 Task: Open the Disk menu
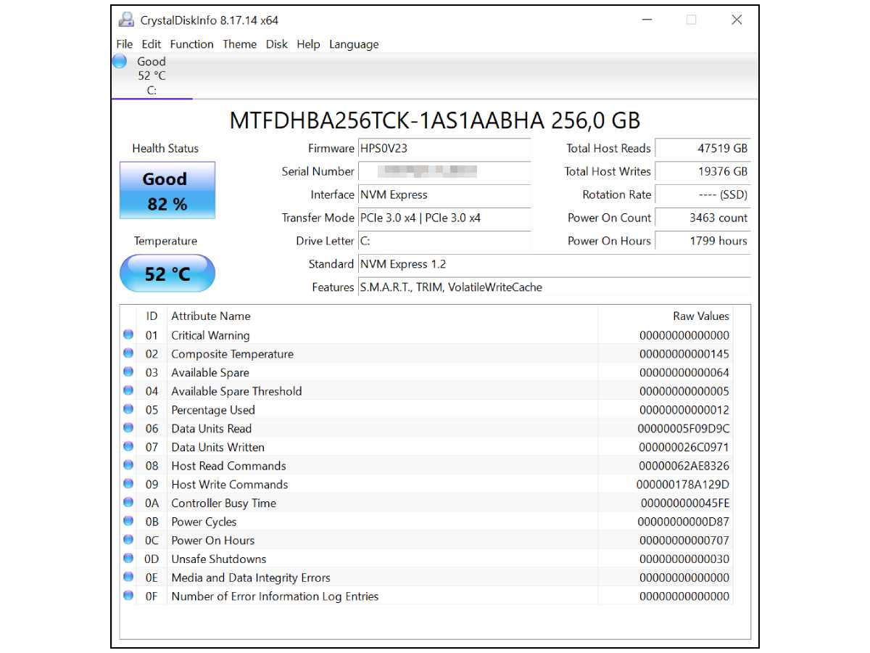tap(276, 44)
